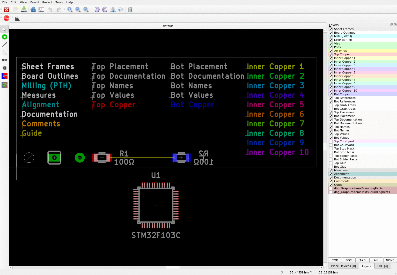Screen dimensions: 397x275
Task: Open the ERC tab
Action: click(x=383, y=266)
